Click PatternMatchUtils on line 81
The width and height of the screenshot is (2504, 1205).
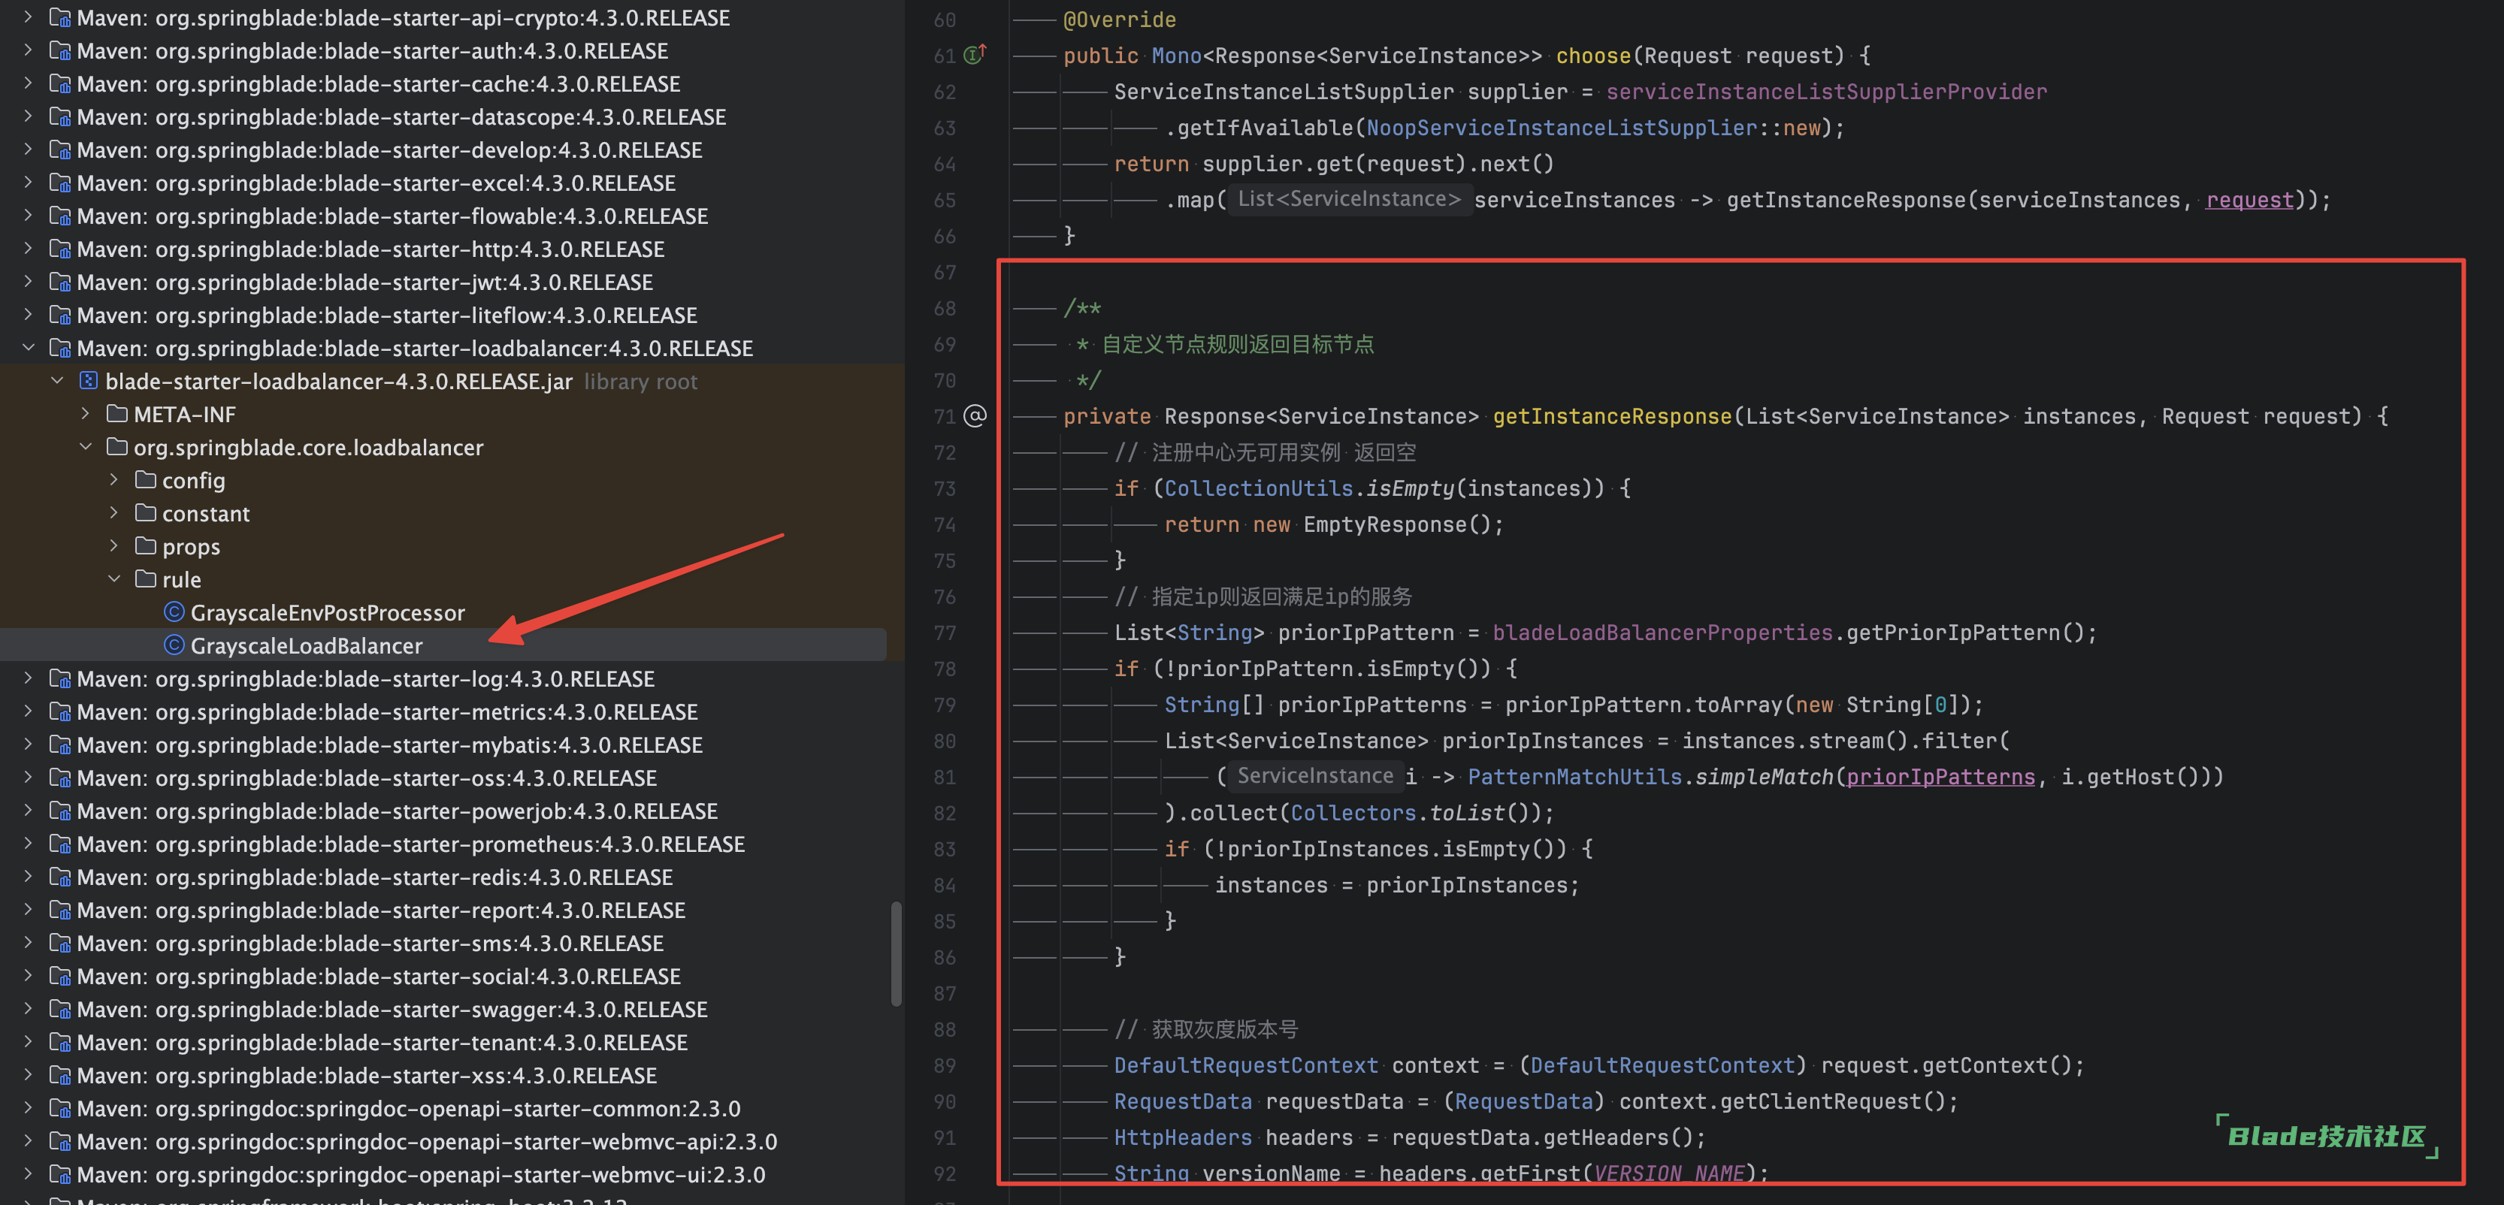[1574, 777]
